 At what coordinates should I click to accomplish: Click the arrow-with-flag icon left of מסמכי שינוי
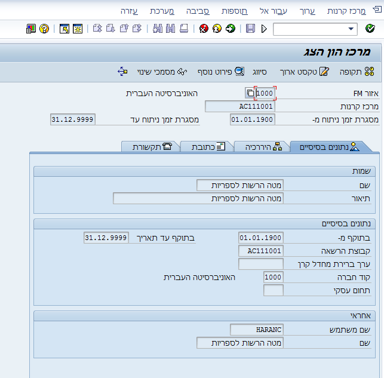coord(122,72)
